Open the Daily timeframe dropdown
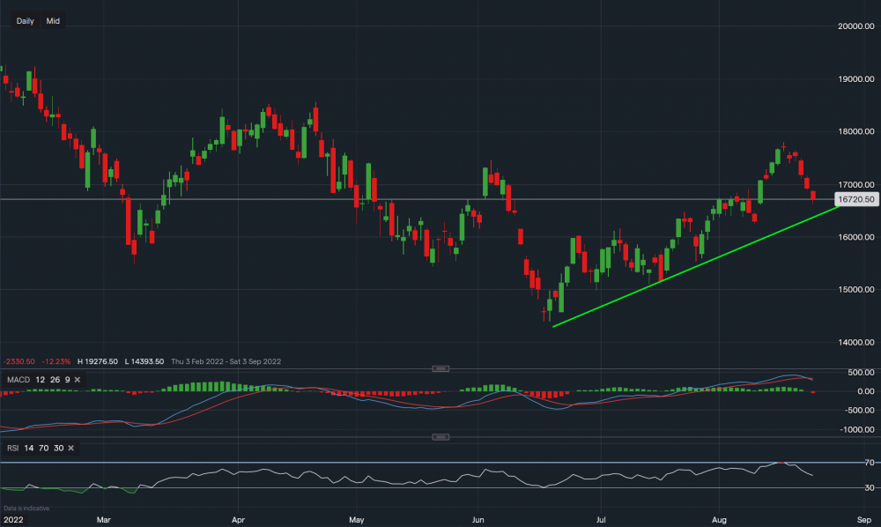 pos(26,20)
